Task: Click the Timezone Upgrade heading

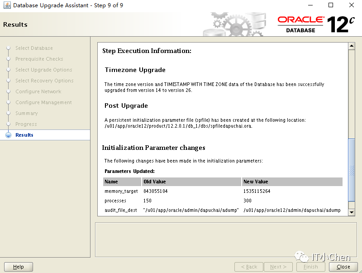Action: click(135, 70)
